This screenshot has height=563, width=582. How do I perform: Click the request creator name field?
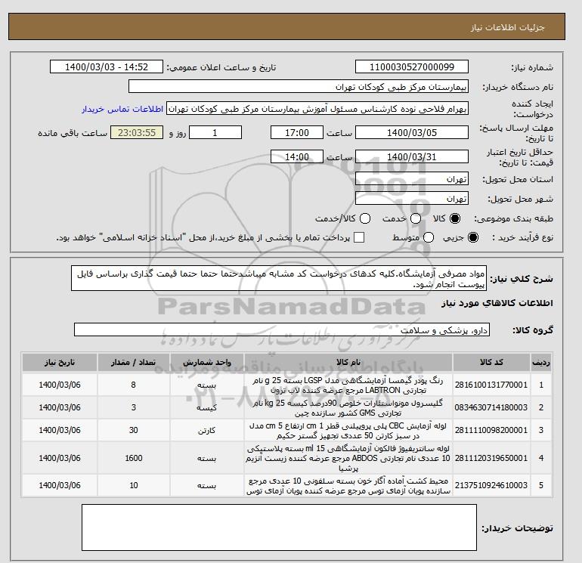click(317, 109)
